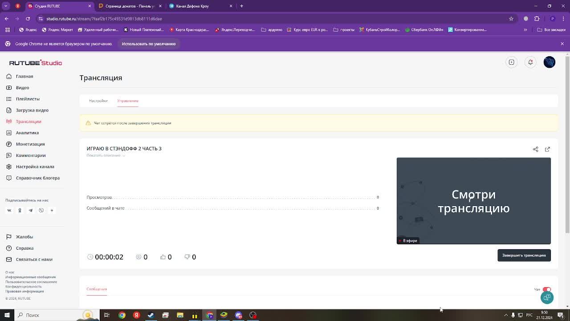This screenshot has height=321, width=570.
Task: Click the Завершить трансляцию button
Action: 524,255
